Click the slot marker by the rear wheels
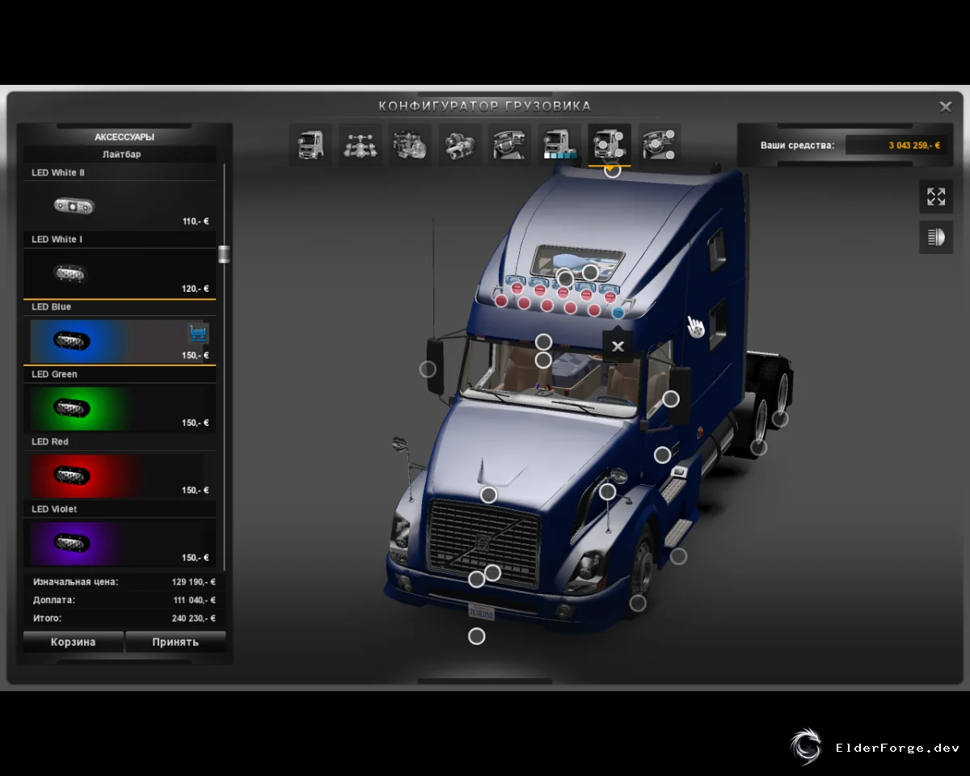 tap(780, 419)
